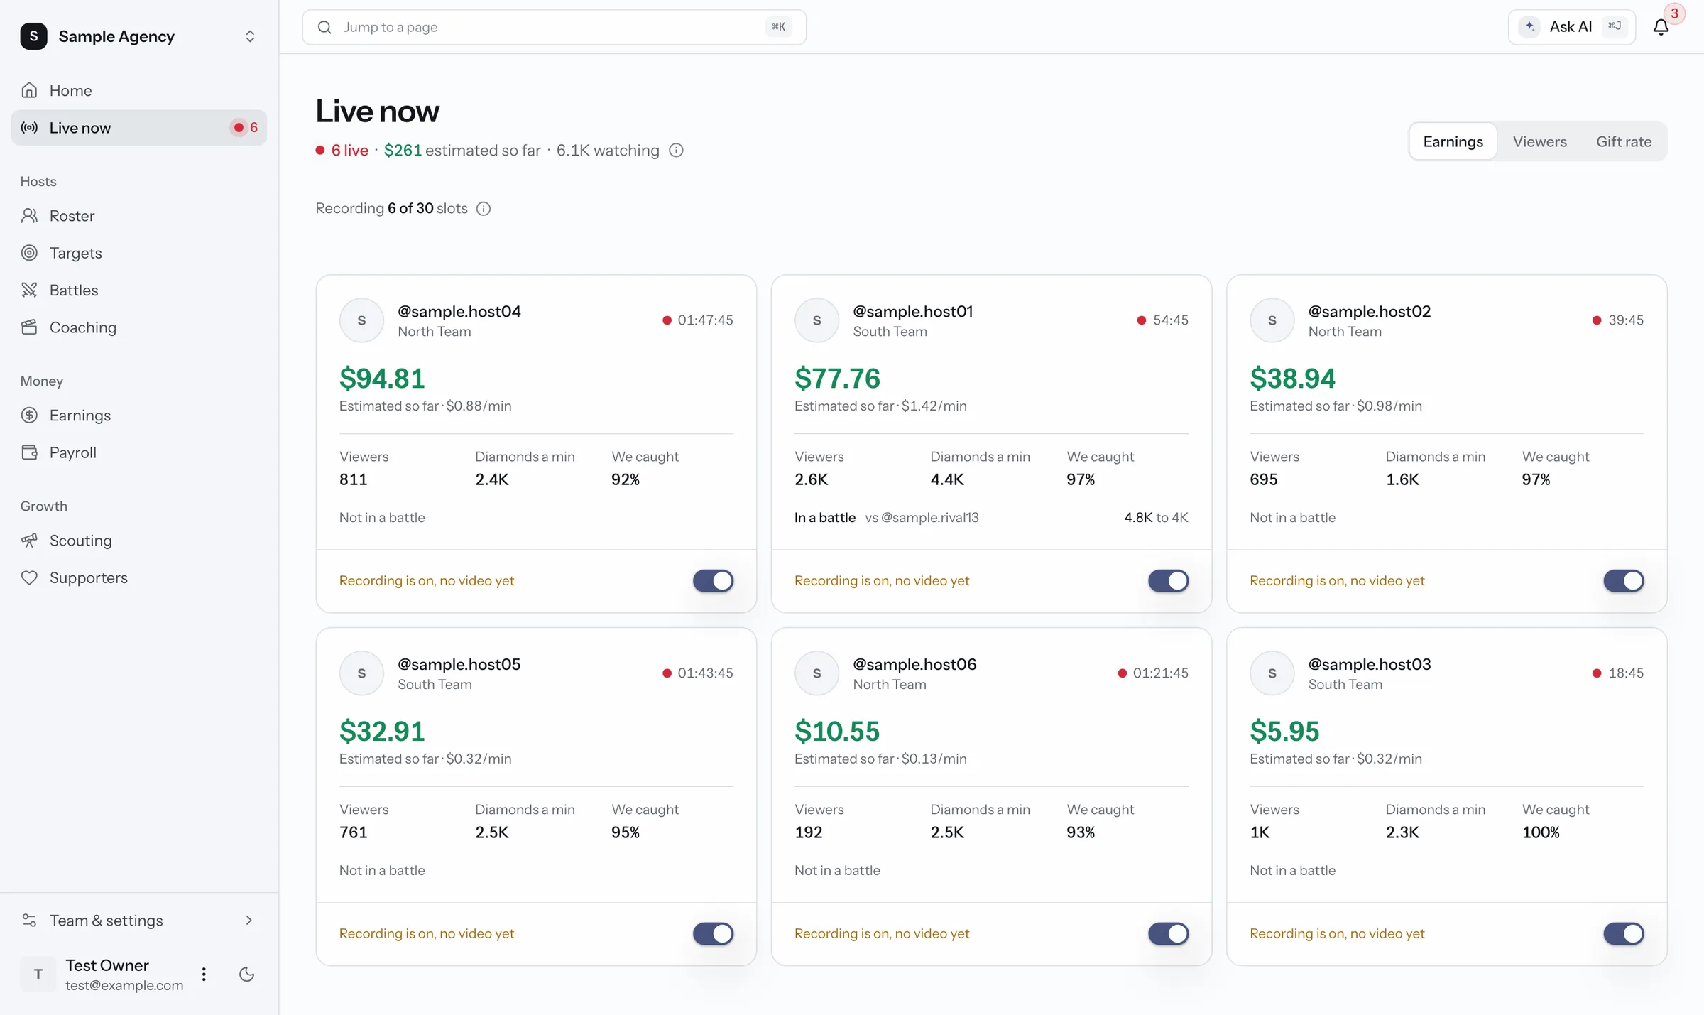Screen dimensions: 1704x1015
Task: Open @sample.host04 host name link
Action: point(459,311)
